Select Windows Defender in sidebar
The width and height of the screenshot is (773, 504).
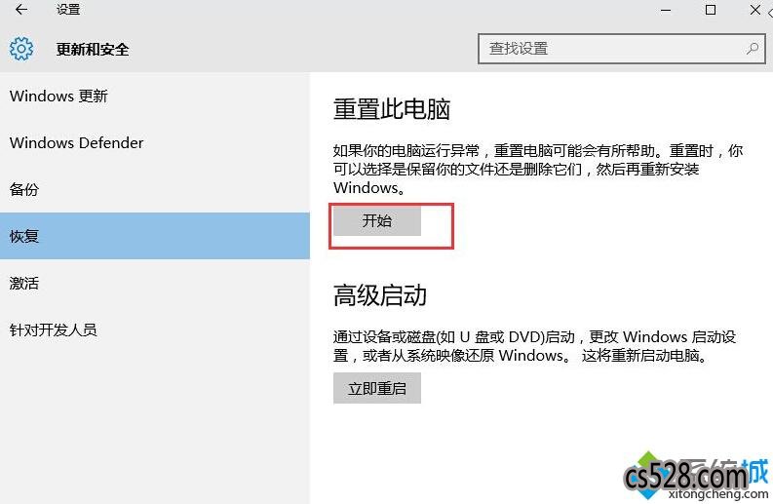point(155,142)
